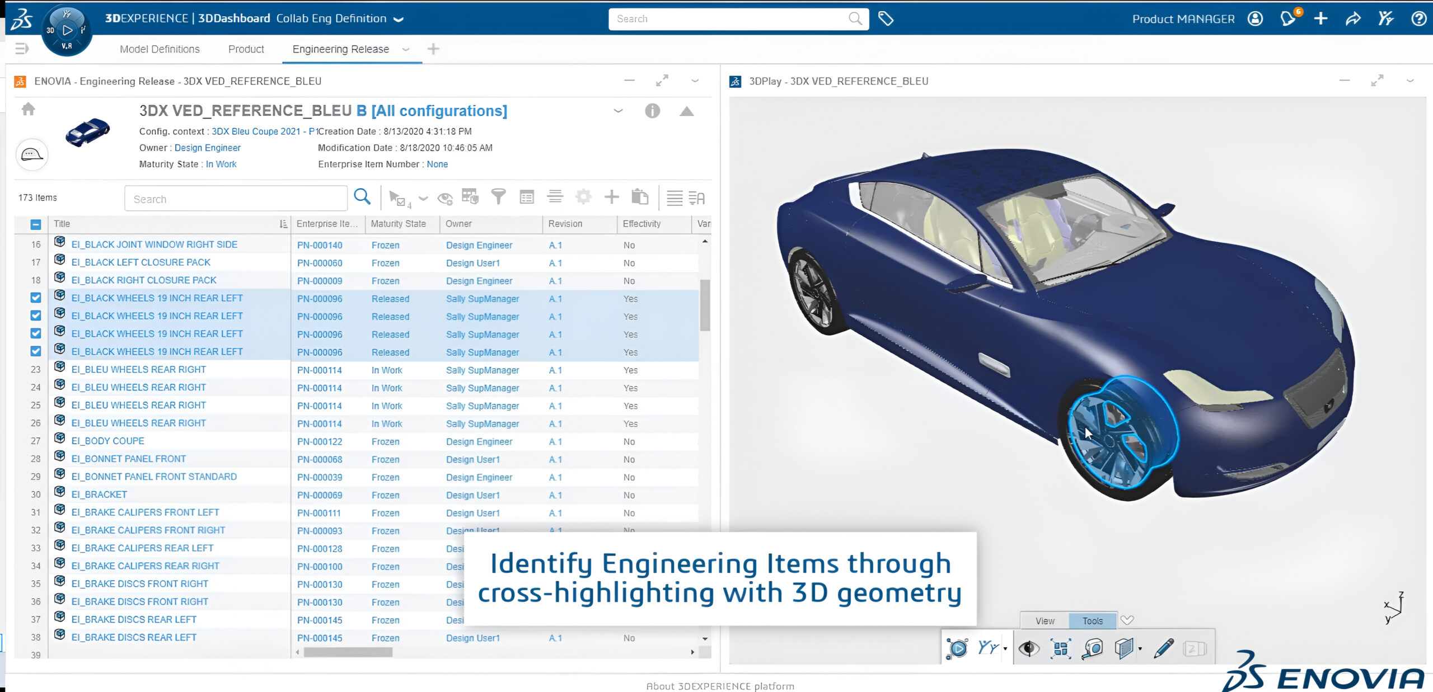Image resolution: width=1433 pixels, height=692 pixels.
Task: Expand the selection mode dropdown chevron
Action: (423, 198)
